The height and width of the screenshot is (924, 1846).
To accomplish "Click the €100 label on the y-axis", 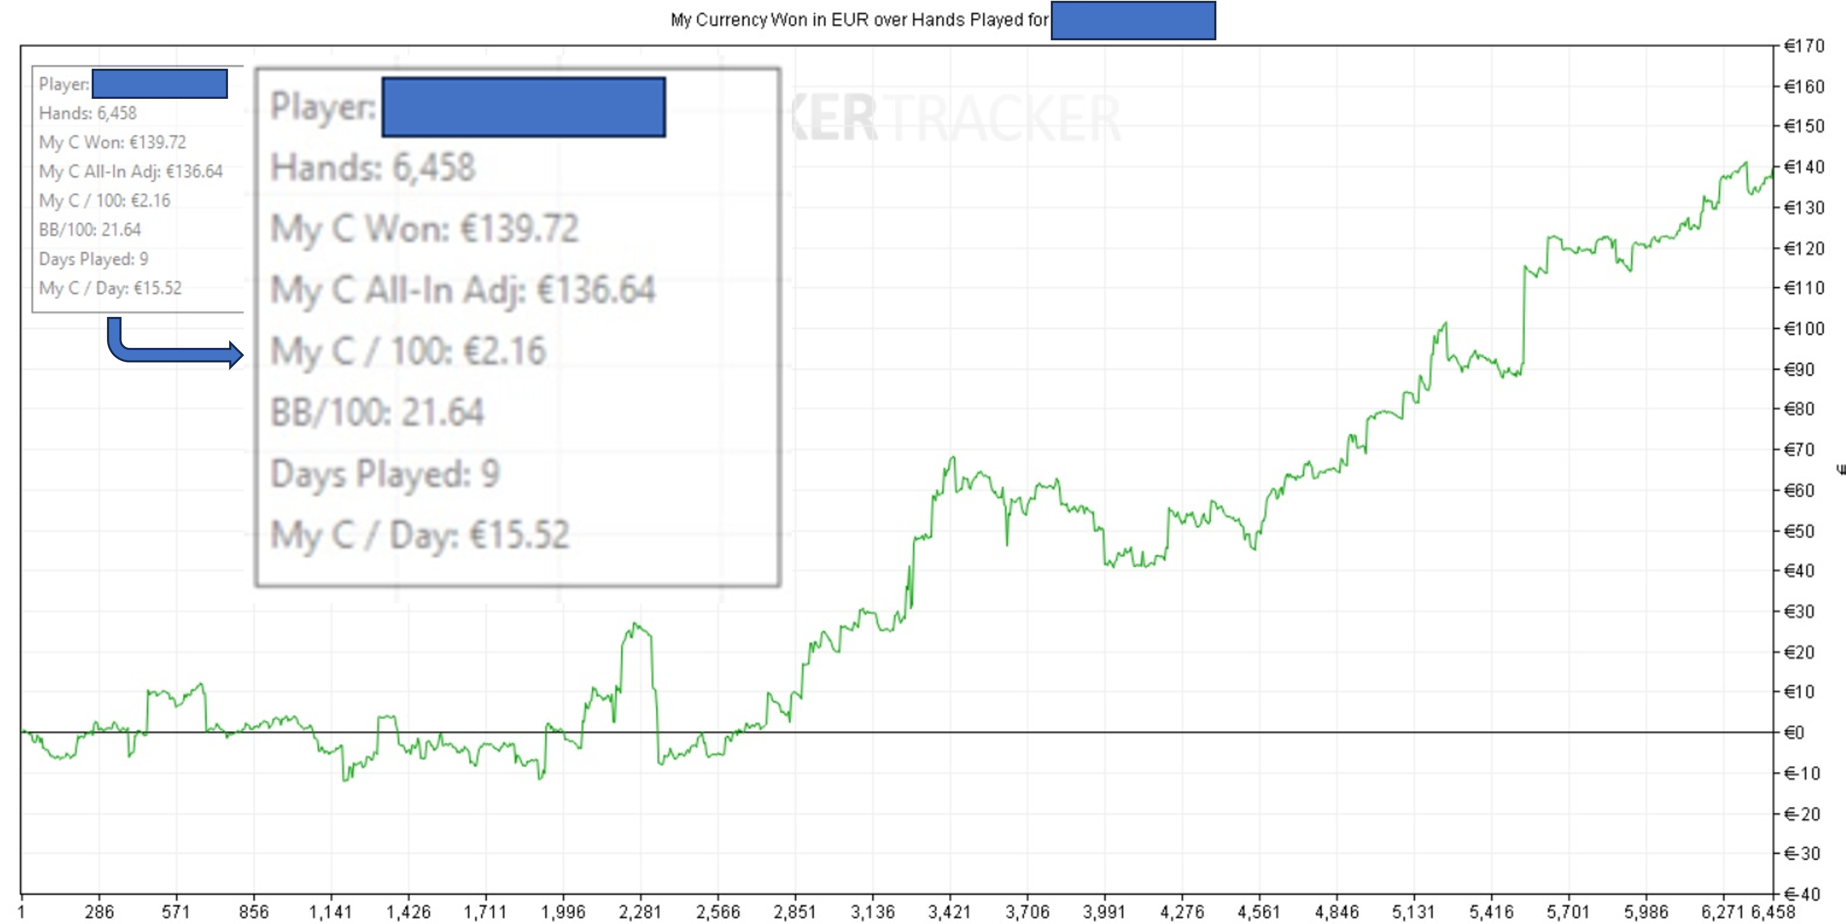I will (1803, 329).
